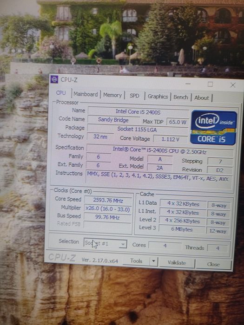Click the Core Speed value 2593.76 MHz
244x325 pixels.
click(108, 200)
